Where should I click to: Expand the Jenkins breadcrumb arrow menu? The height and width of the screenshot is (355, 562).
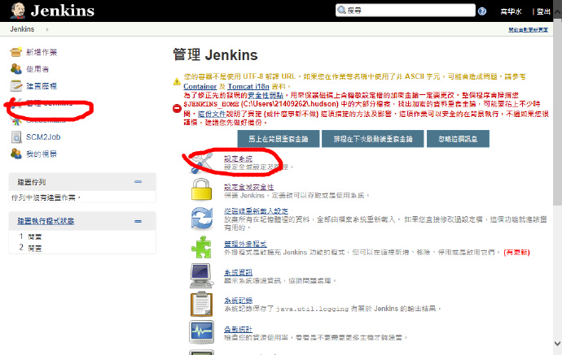tap(47, 30)
